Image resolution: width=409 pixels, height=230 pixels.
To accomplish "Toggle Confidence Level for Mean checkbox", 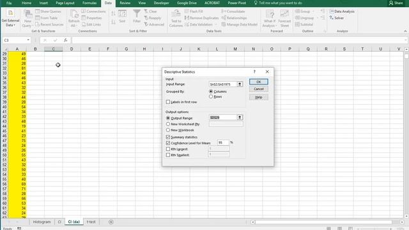I will [x=168, y=143].
